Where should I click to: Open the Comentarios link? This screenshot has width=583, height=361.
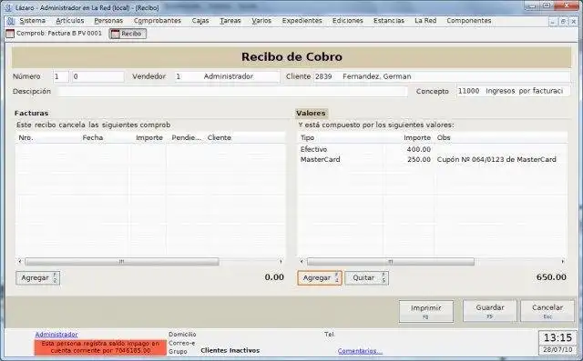click(x=360, y=351)
